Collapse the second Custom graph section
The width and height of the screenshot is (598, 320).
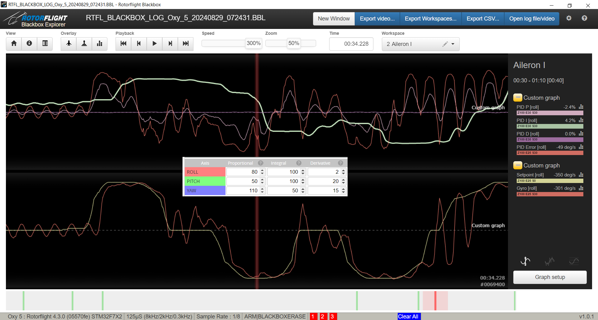pos(517,166)
